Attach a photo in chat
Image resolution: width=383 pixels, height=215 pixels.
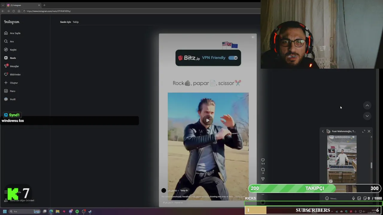click(359, 198)
